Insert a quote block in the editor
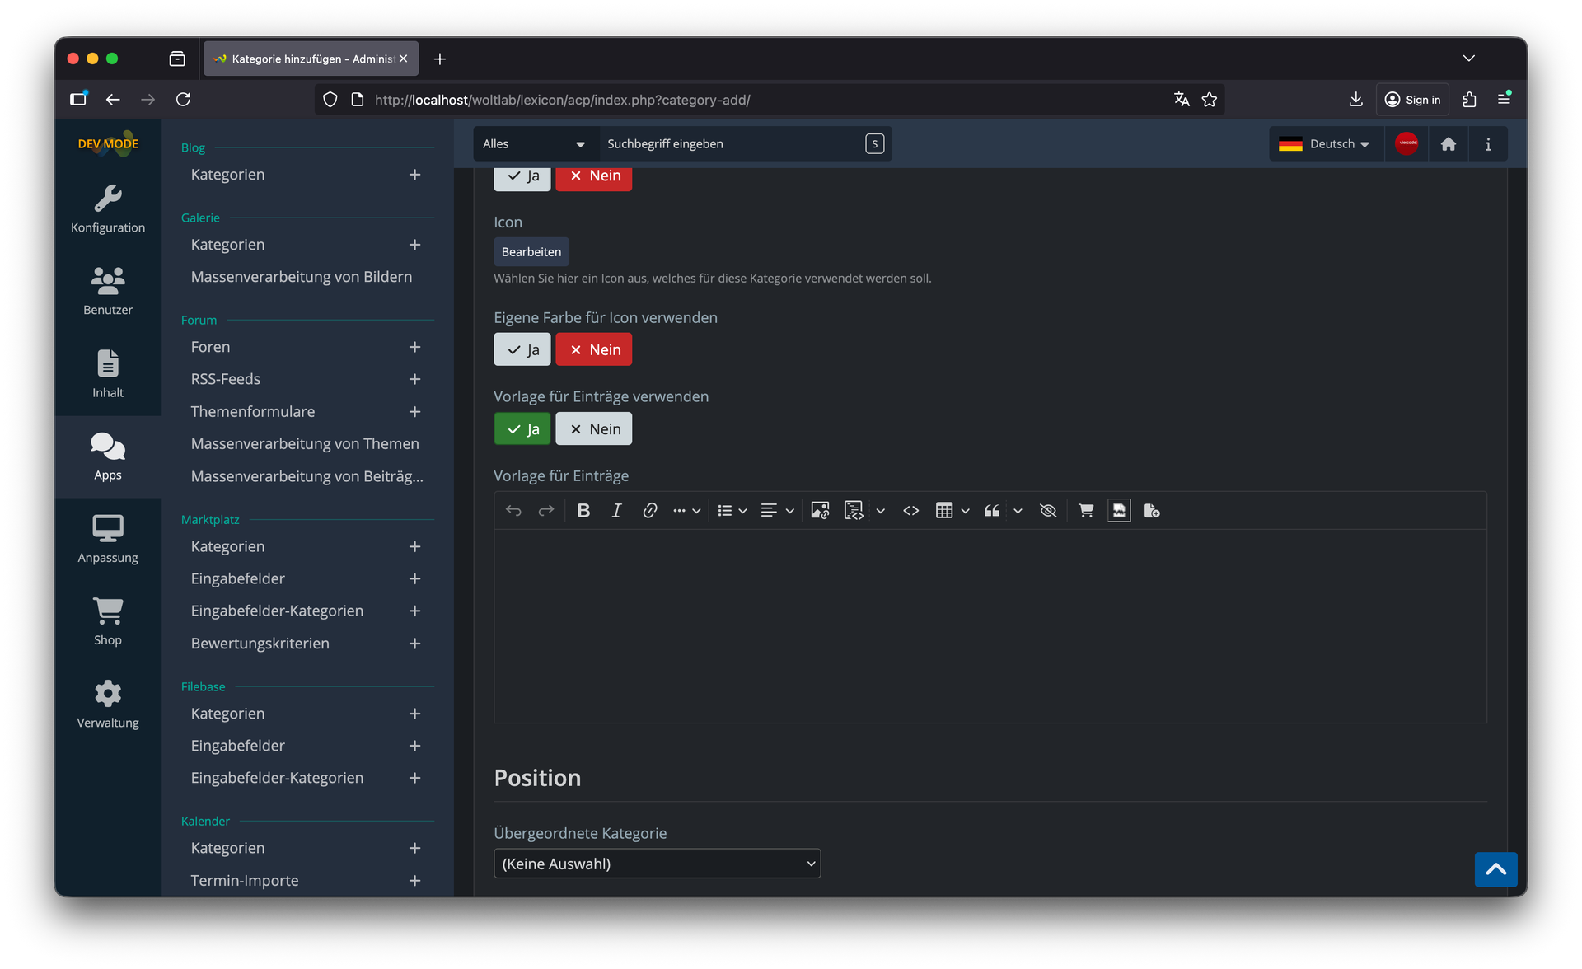The image size is (1582, 969). pyautogui.click(x=992, y=511)
